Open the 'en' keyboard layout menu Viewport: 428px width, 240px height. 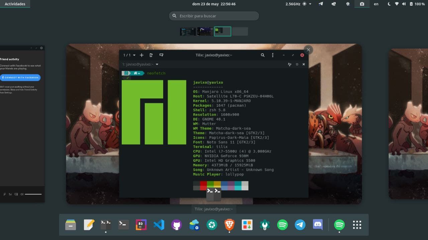(376, 4)
